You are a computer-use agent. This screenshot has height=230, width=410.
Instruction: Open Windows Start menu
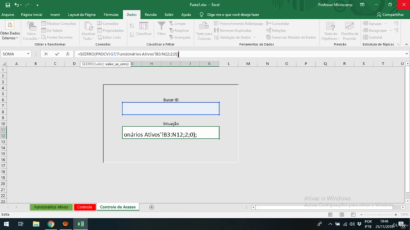tap(6, 224)
